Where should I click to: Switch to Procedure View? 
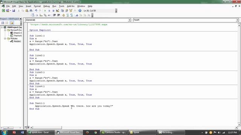tap(25, 127)
